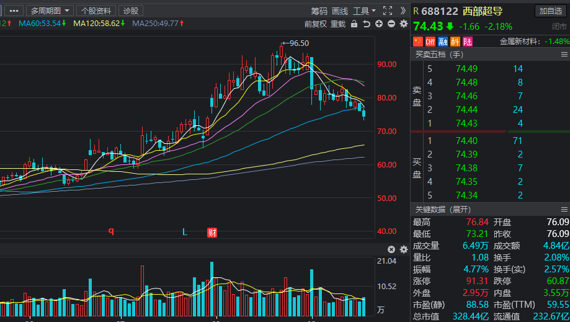Zoom out the chart with minus icon

(391, 24)
